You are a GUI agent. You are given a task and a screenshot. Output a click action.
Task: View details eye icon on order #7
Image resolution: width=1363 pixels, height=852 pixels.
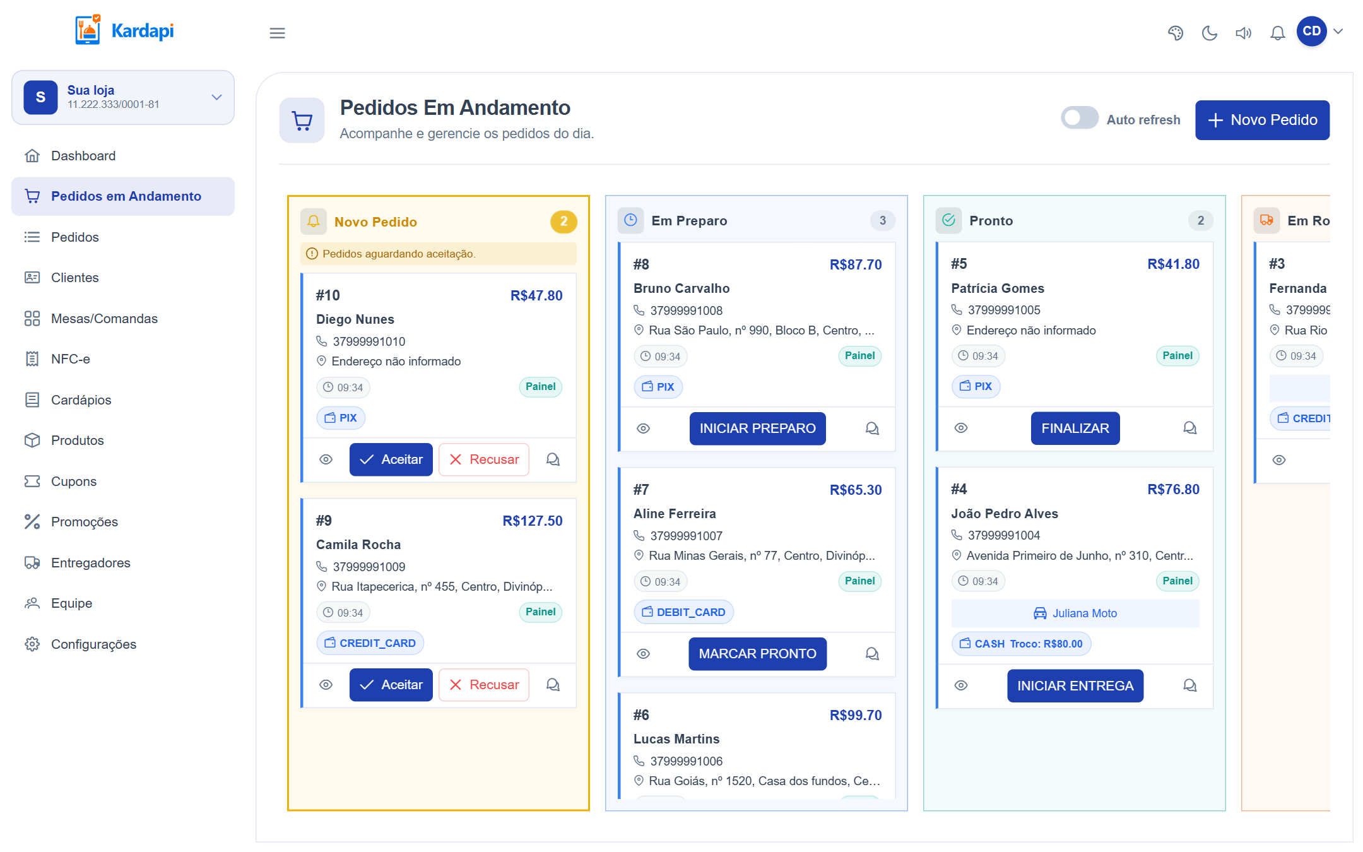click(643, 654)
